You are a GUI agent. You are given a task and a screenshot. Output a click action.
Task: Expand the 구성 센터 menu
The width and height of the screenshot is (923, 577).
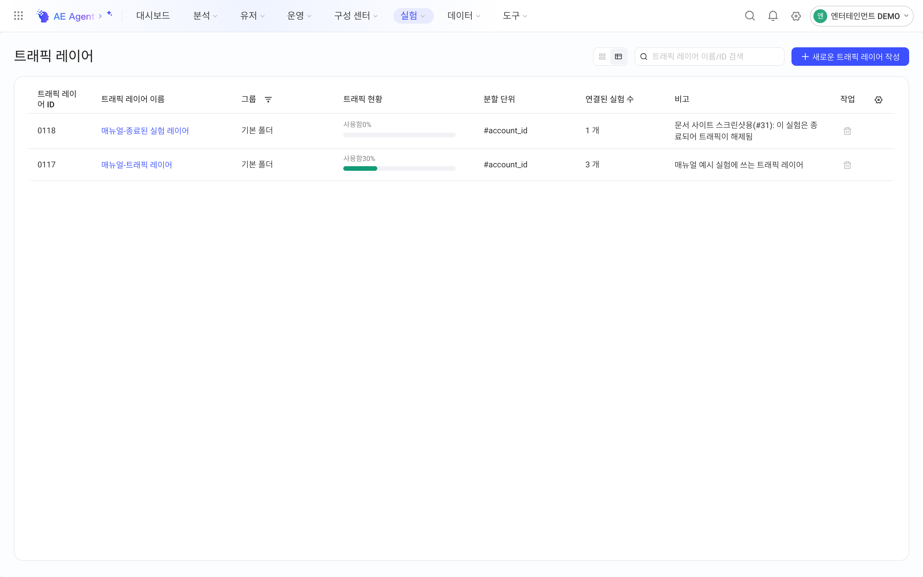(x=356, y=16)
